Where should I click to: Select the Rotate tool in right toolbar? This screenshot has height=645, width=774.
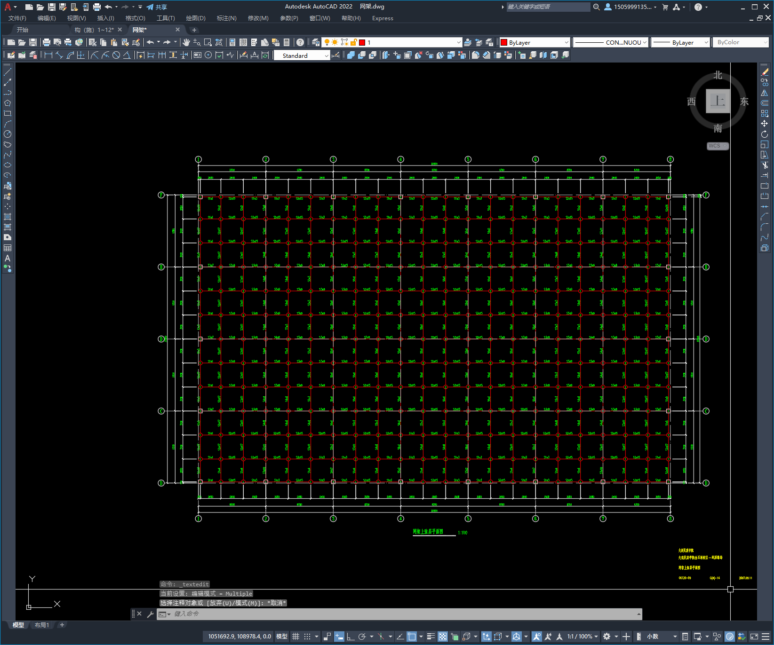[765, 134]
